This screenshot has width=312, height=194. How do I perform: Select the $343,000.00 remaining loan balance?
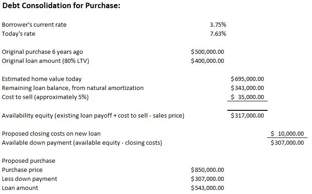[x=247, y=88]
